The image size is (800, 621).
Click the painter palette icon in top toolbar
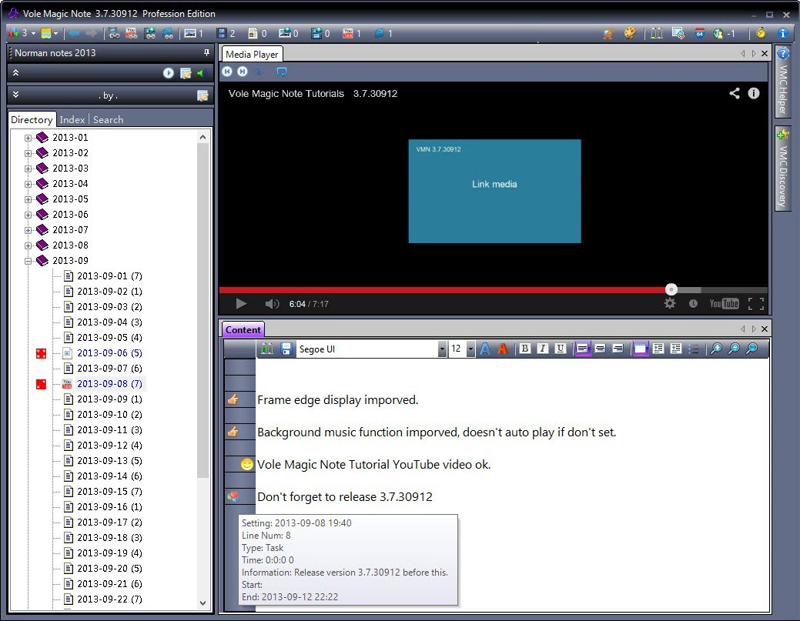coord(630,33)
